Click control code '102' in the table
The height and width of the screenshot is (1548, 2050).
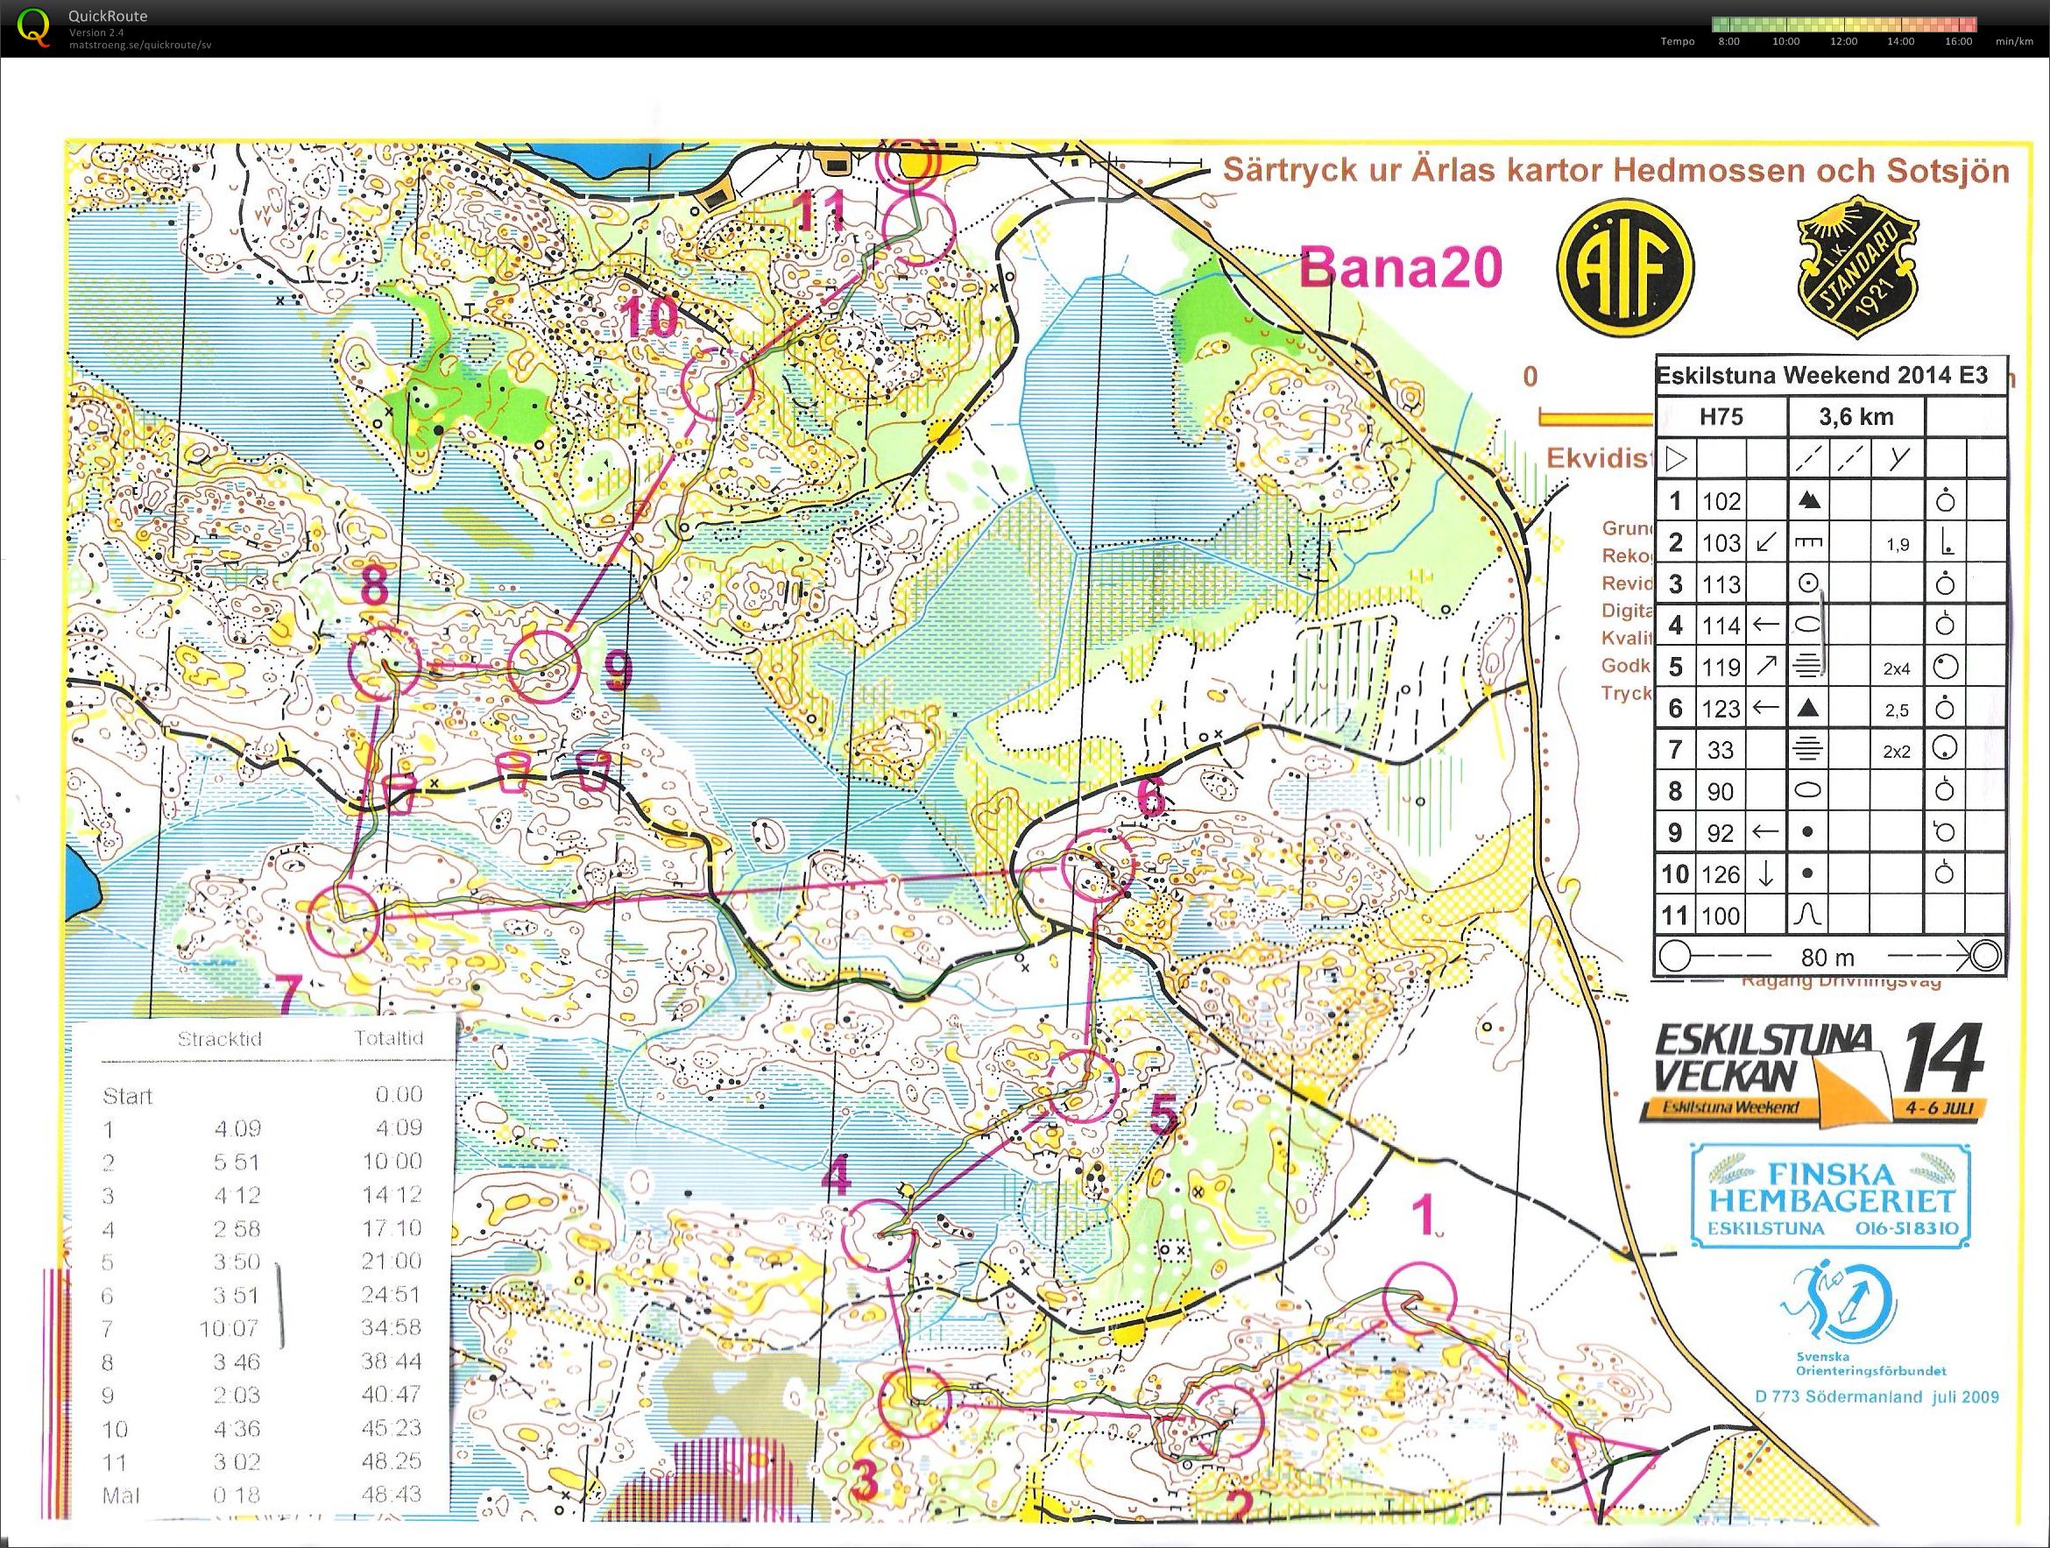(x=1722, y=501)
